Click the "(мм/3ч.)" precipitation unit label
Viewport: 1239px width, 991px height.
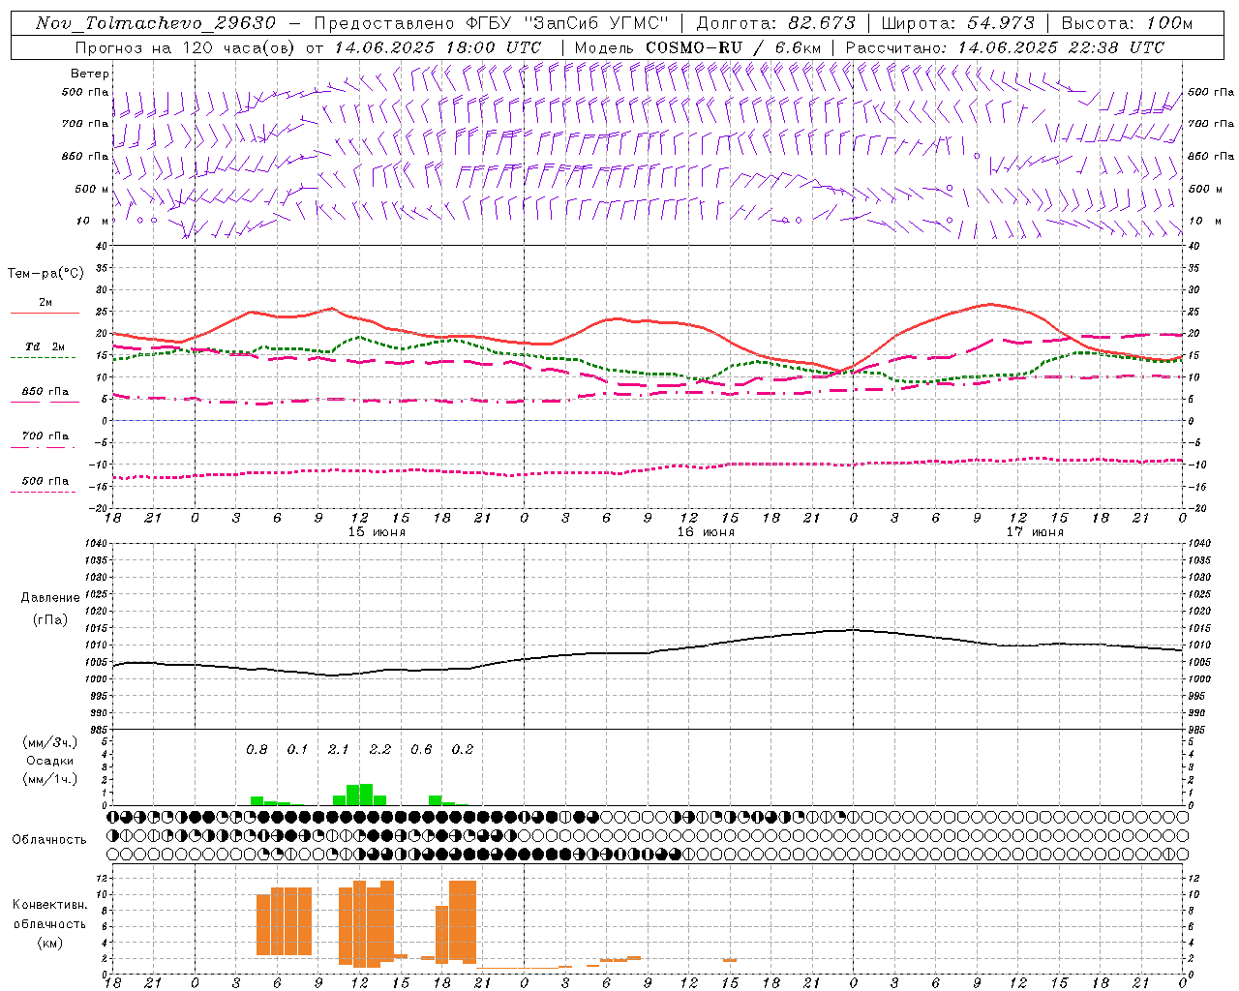50,742
